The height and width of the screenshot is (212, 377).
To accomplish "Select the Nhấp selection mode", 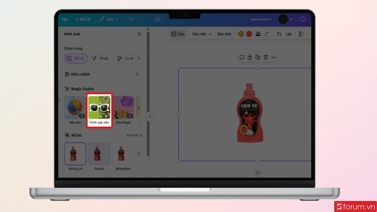I will 101,58.
